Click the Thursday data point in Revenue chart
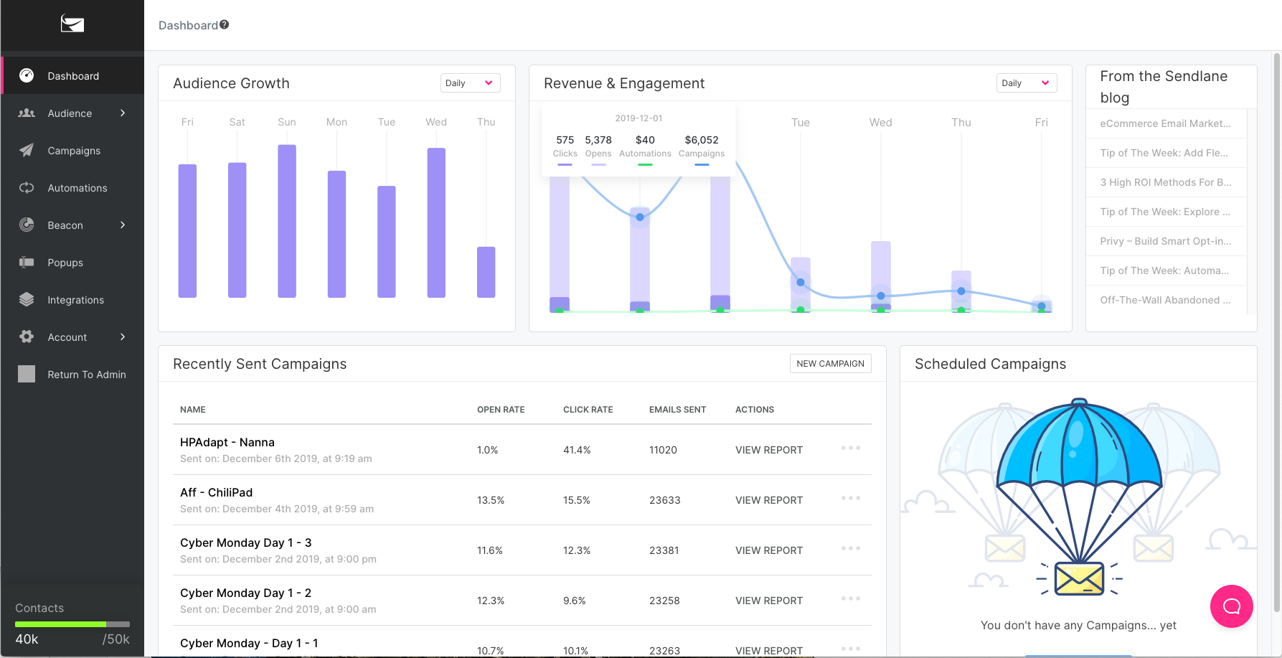This screenshot has width=1282, height=658. 961,291
